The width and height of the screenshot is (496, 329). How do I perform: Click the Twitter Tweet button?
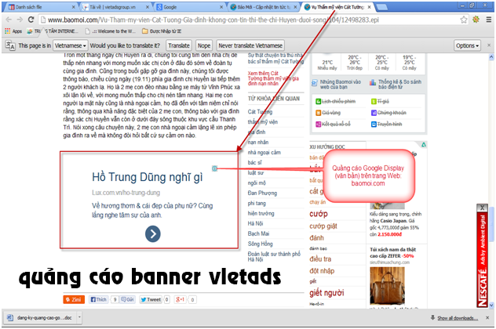click(151, 299)
